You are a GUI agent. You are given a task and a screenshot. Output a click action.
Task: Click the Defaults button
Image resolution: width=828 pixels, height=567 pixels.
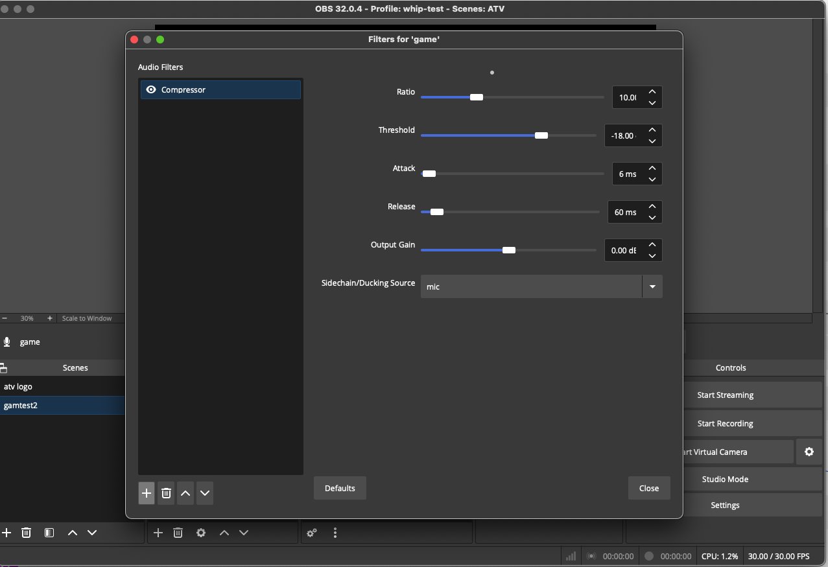click(x=340, y=488)
